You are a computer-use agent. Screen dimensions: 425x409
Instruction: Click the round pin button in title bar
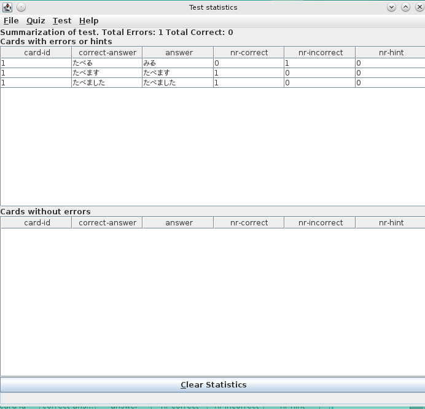click(21, 7)
